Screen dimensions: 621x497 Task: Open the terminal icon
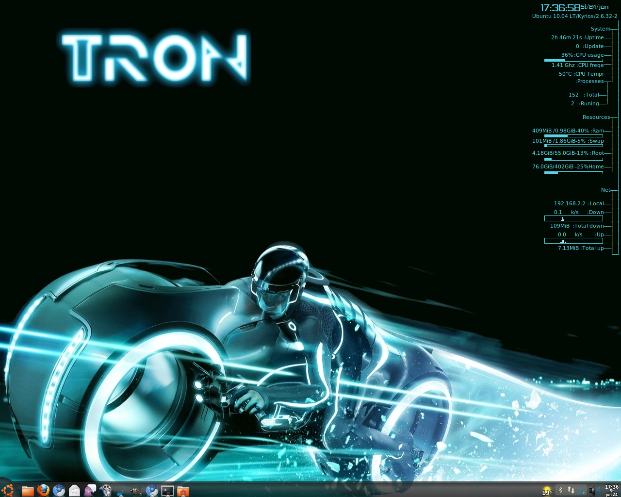point(167,491)
